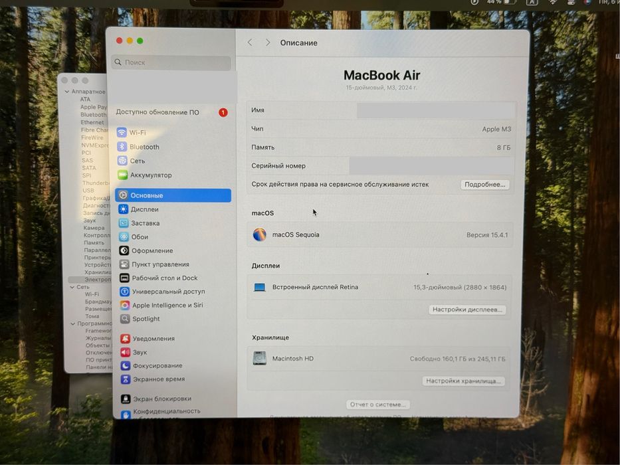Viewport: 620px width, 465px height.
Task: Collapse Аппаратное section in System Information window
Action: coord(67,92)
